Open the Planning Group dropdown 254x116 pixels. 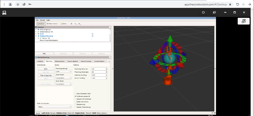pos(63,71)
